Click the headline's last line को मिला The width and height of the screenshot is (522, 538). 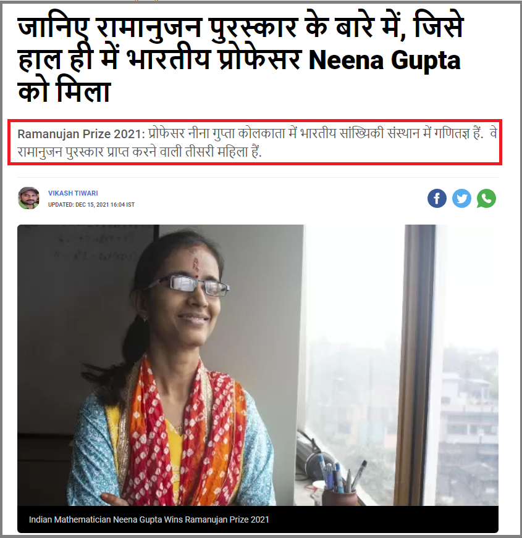(x=64, y=91)
